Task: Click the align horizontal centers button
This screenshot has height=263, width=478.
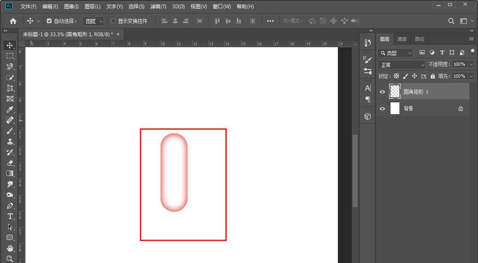Action: [175, 21]
